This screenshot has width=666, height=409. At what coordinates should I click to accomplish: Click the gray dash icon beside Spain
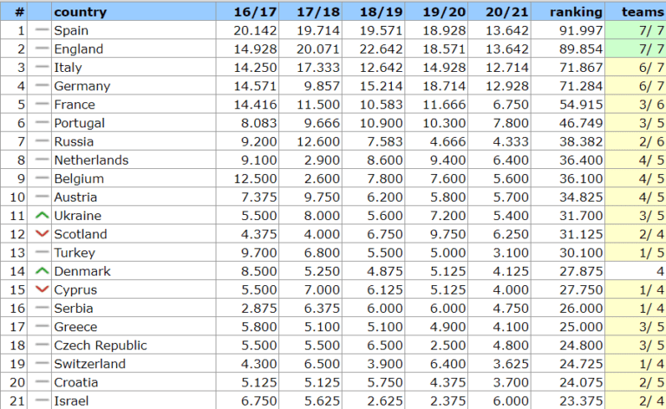pos(42,30)
